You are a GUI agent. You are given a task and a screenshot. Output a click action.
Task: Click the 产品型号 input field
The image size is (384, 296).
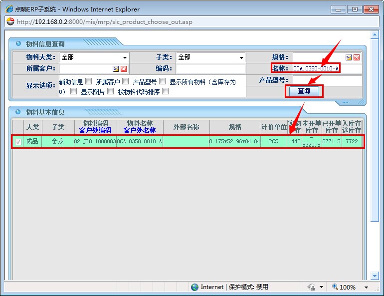327,80
